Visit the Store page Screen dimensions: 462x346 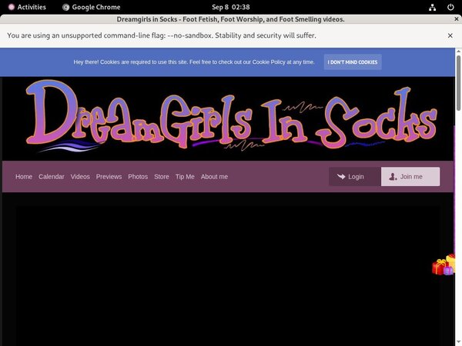tap(161, 177)
